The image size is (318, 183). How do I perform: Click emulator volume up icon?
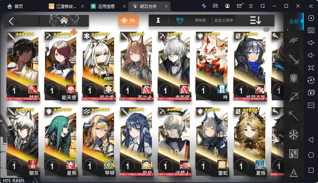(x=311, y=43)
